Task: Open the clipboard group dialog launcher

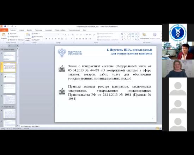Action: [23, 43]
